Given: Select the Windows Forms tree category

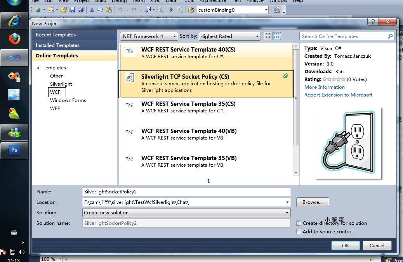Looking at the screenshot, I should tap(68, 100).
